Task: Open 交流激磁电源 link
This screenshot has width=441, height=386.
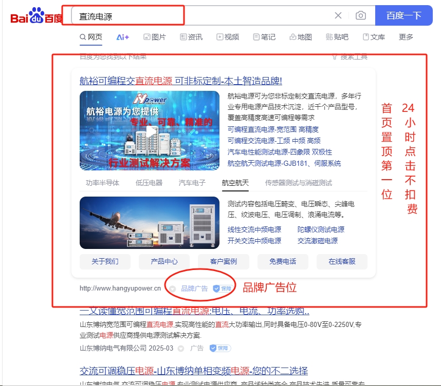Action: tap(318, 241)
